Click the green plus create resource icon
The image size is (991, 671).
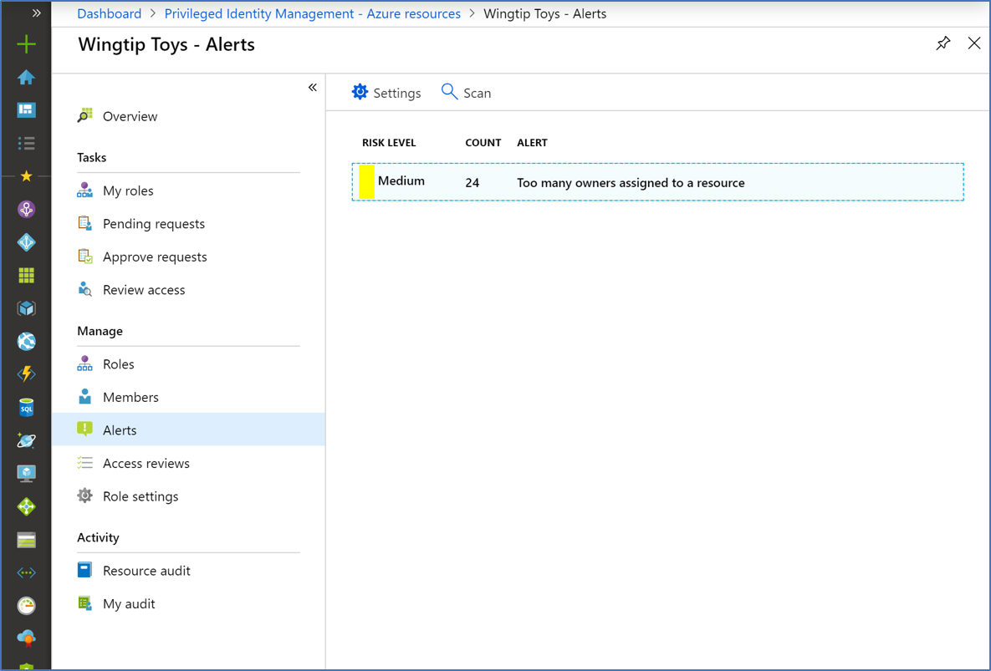26,43
